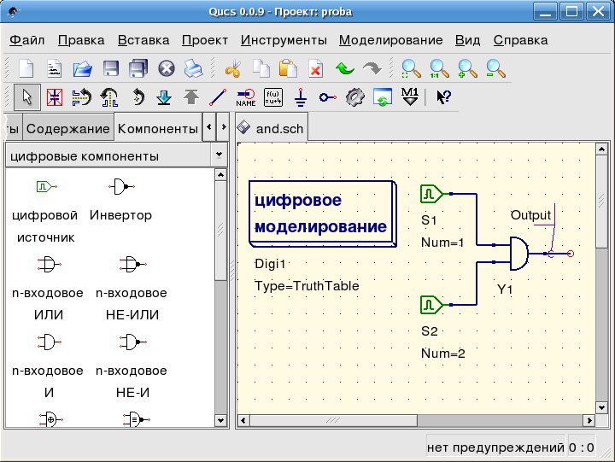Click the undo green arrow icon
This screenshot has width=615, height=462.
pyautogui.click(x=344, y=68)
